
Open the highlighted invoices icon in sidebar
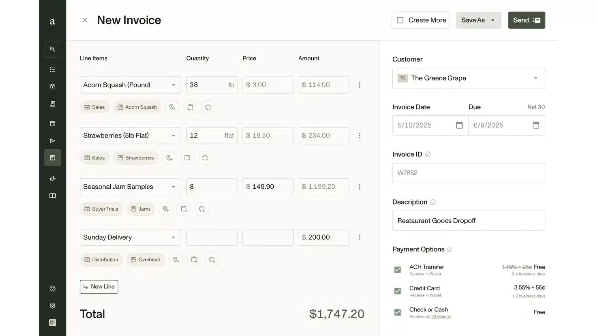[52, 158]
